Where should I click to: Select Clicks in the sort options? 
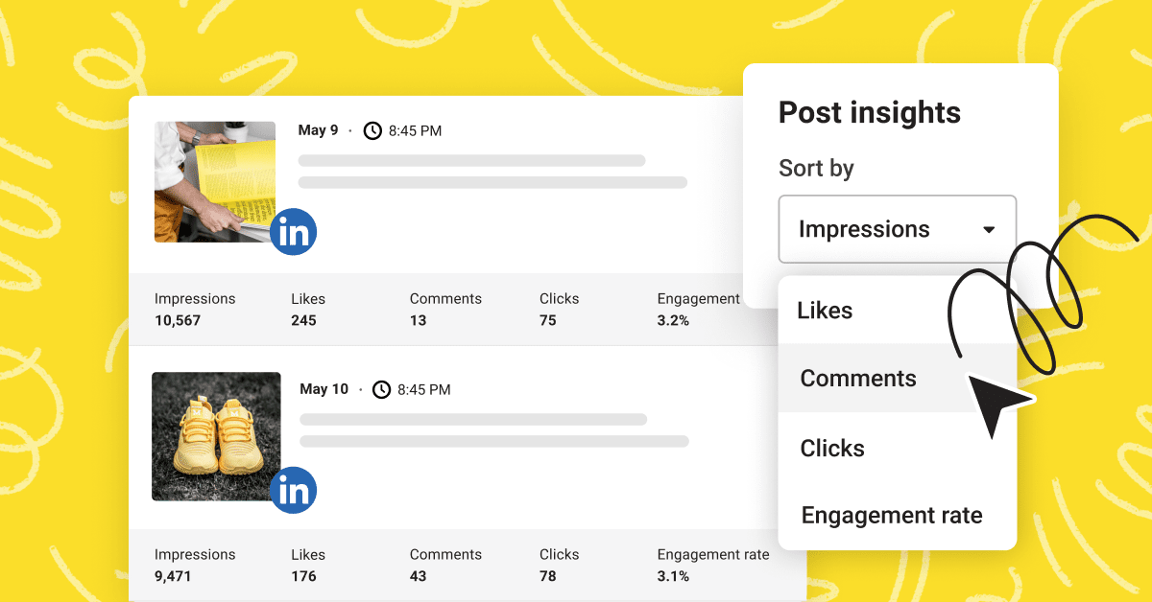832,448
